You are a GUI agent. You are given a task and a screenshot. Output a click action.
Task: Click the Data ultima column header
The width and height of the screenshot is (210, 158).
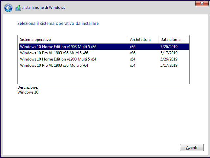pyautogui.click(x=174, y=40)
